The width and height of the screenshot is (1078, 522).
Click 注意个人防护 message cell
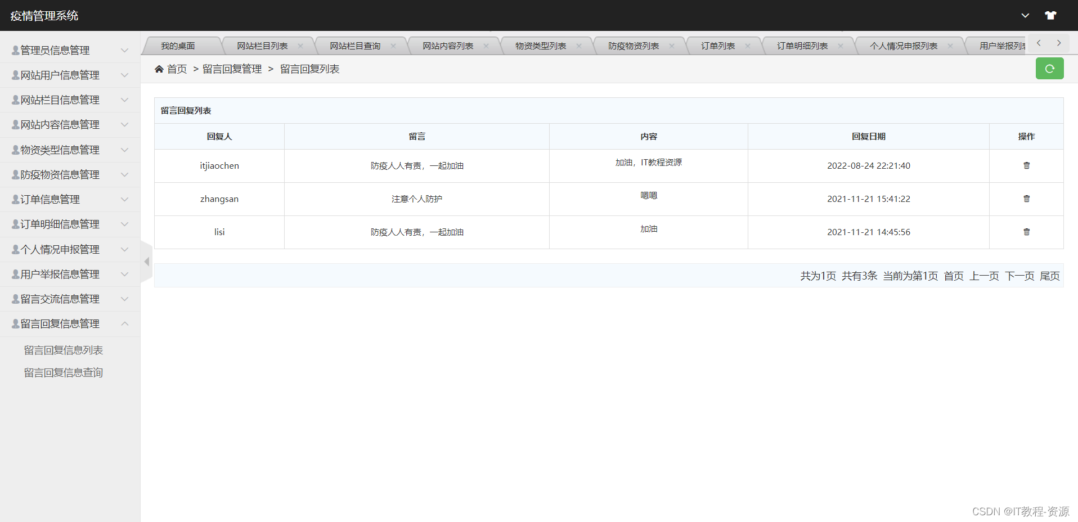coord(417,199)
